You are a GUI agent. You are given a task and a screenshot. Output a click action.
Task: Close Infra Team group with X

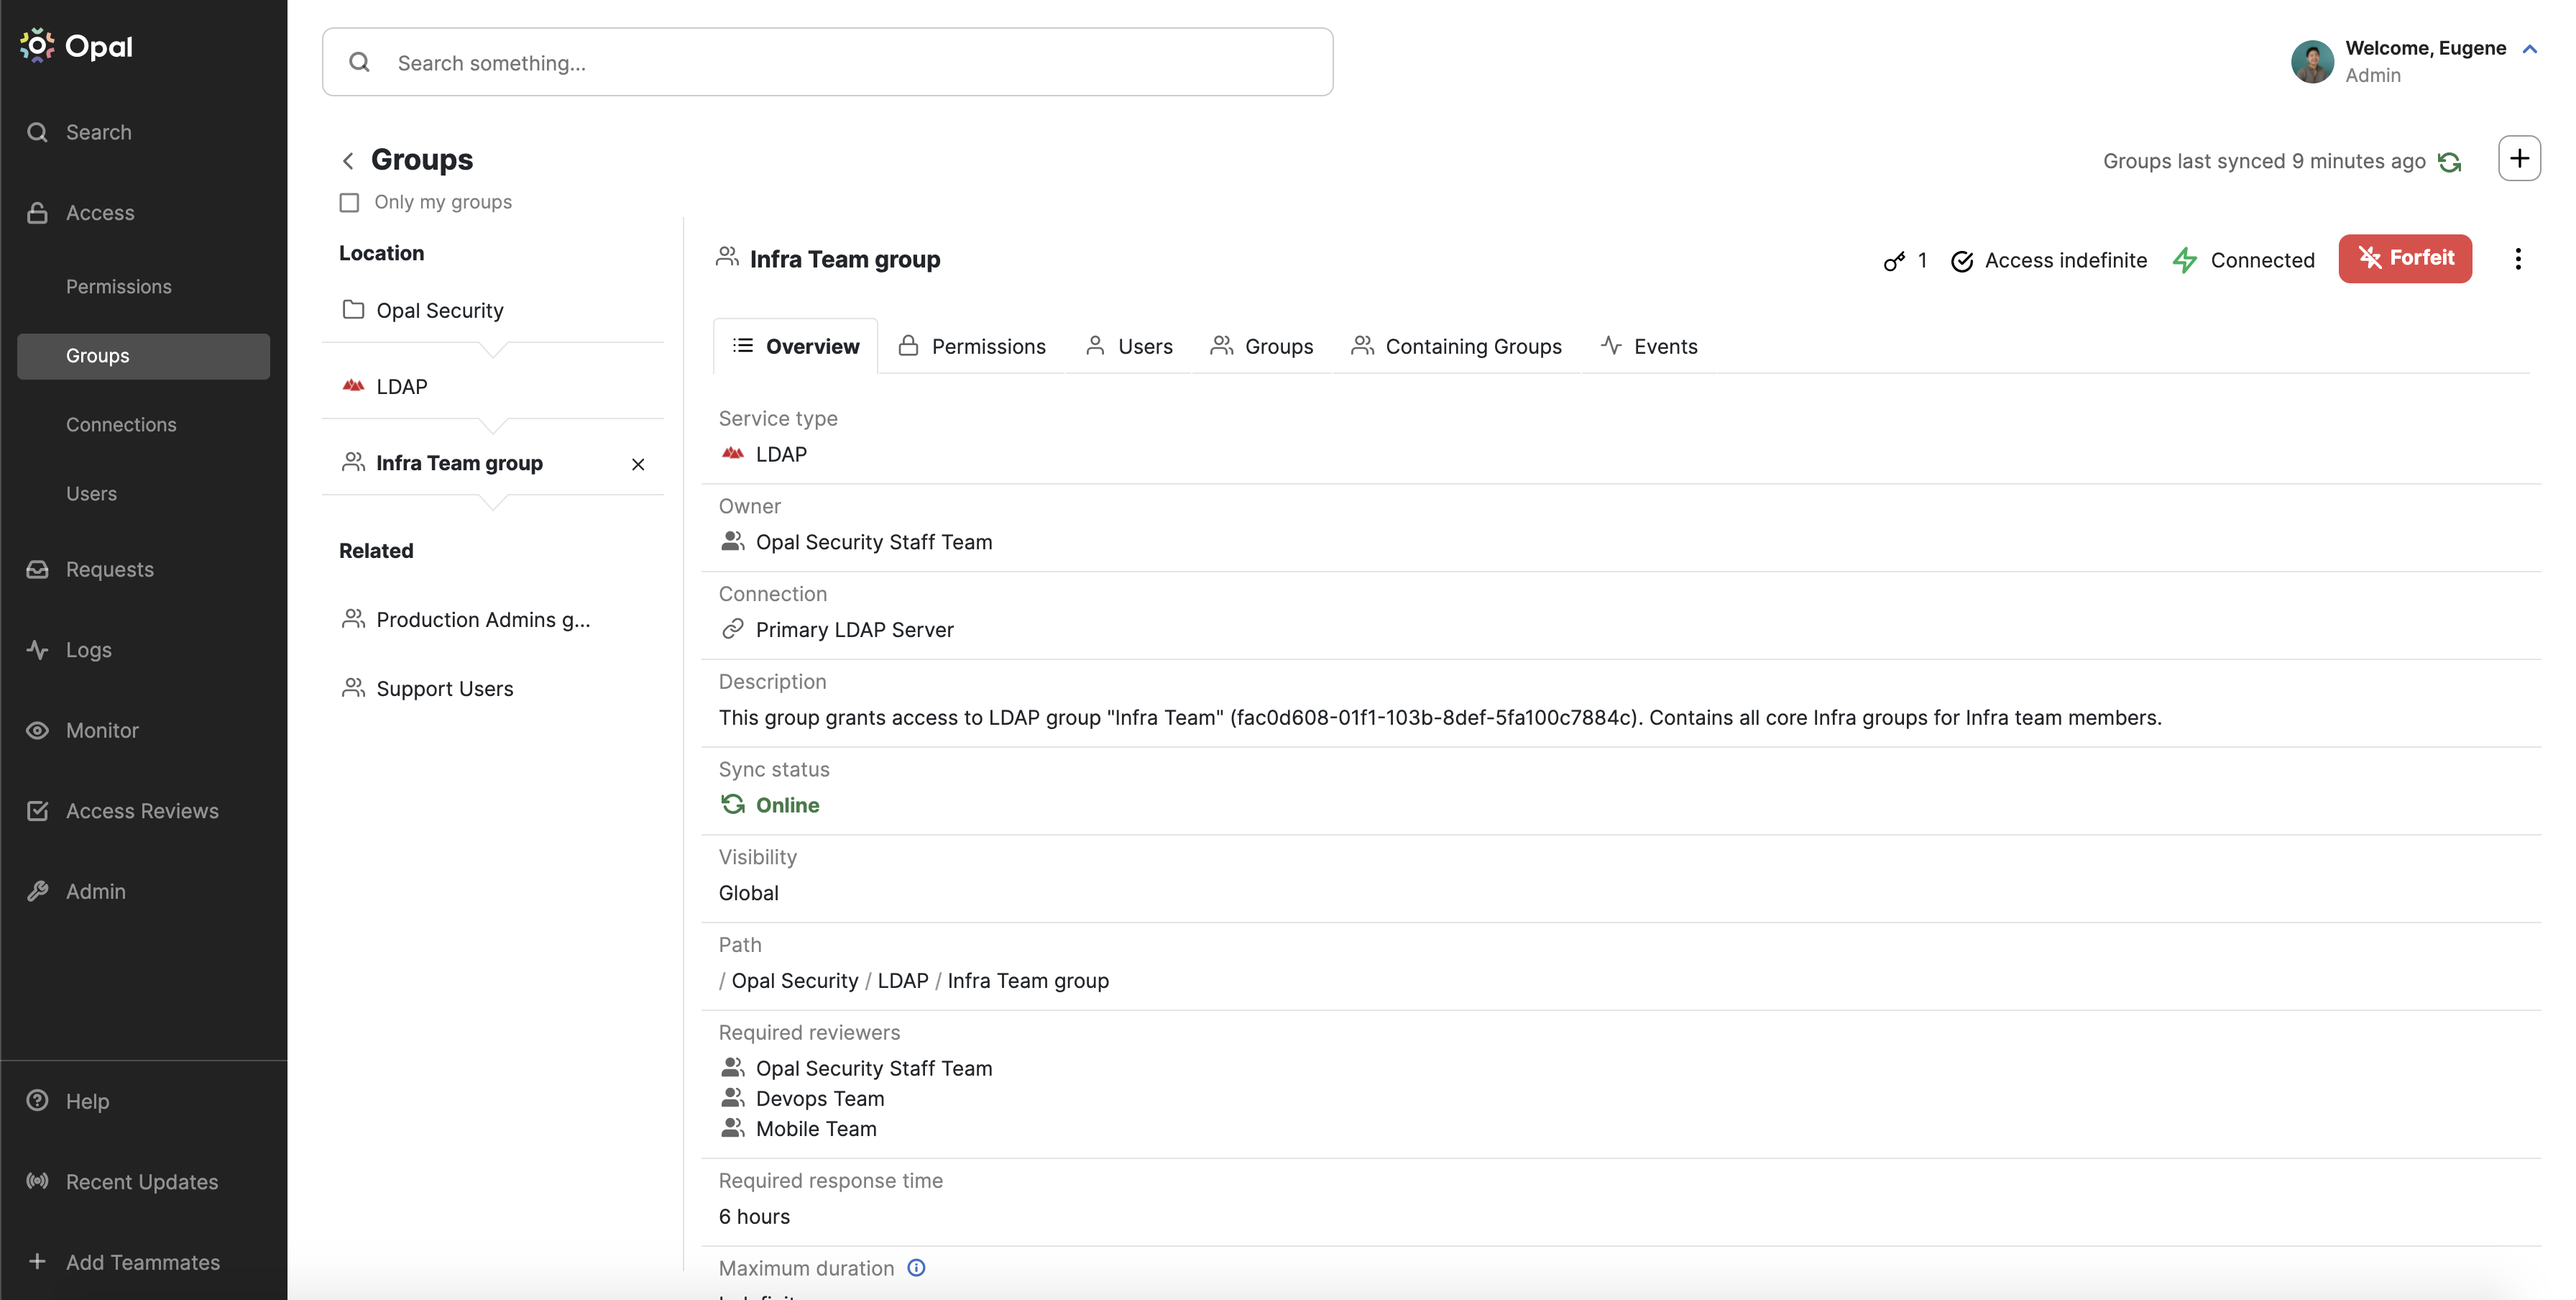coord(638,465)
